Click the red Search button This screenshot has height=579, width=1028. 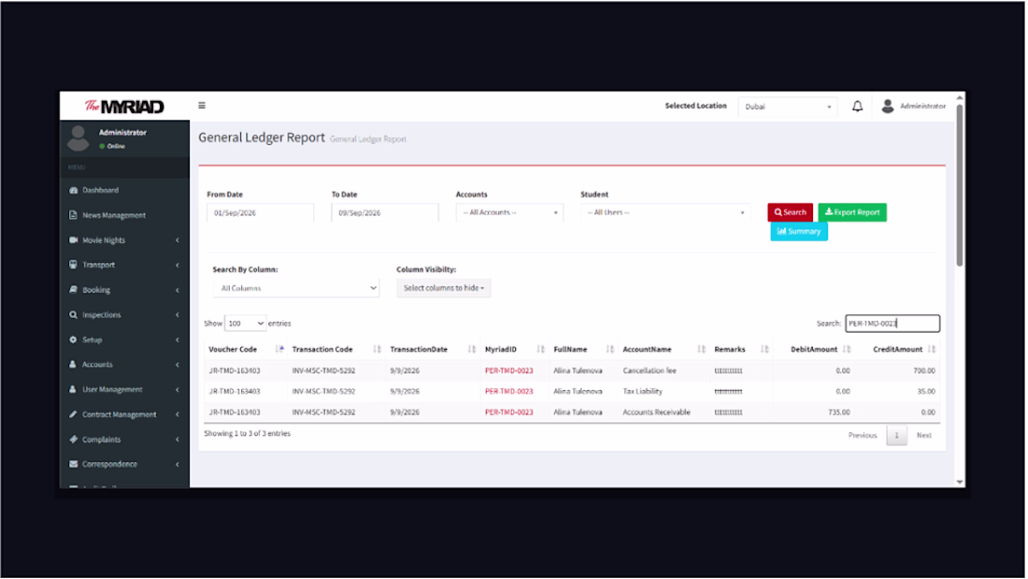pyautogui.click(x=790, y=212)
